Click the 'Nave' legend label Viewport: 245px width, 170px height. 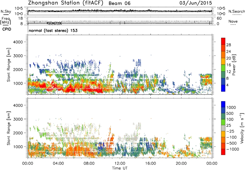point(233,21)
